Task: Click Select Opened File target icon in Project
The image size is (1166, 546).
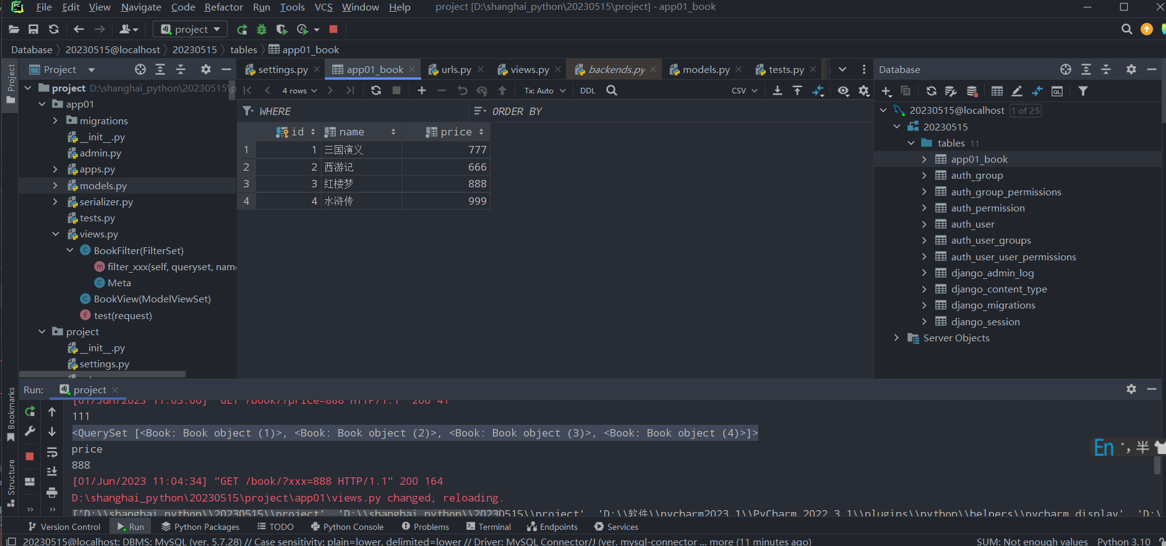Action: tap(140, 69)
